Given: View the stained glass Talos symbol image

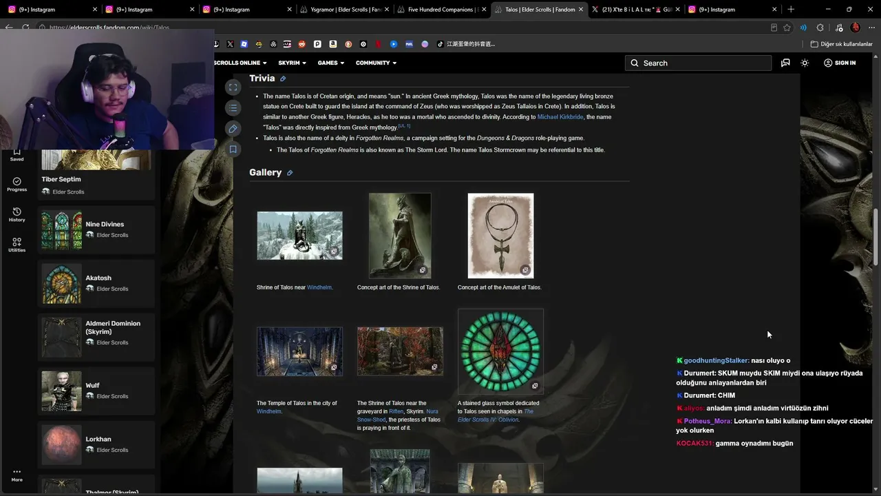Looking at the screenshot, I should pos(500,351).
